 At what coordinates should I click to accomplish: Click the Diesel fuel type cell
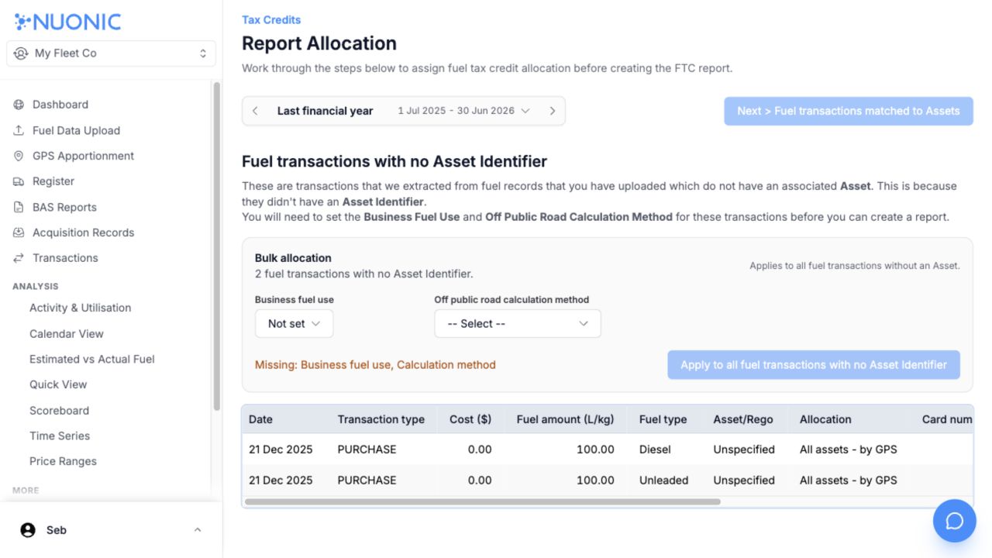[655, 449]
